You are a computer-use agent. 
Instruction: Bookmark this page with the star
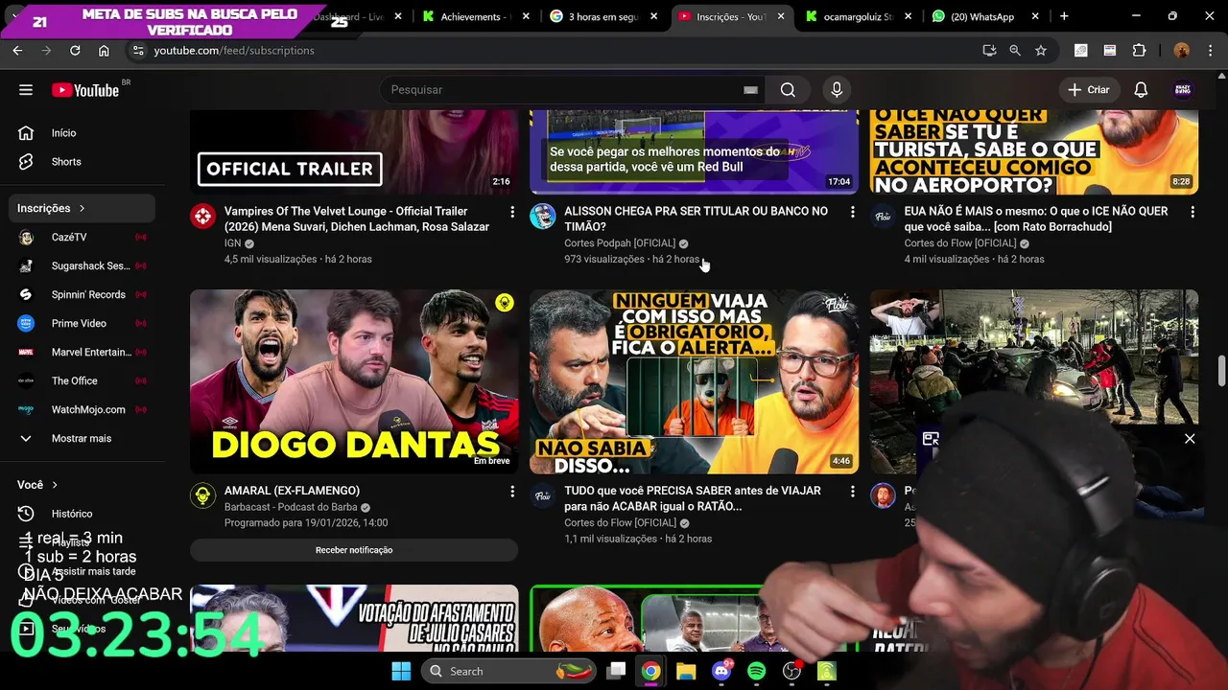tap(1041, 51)
